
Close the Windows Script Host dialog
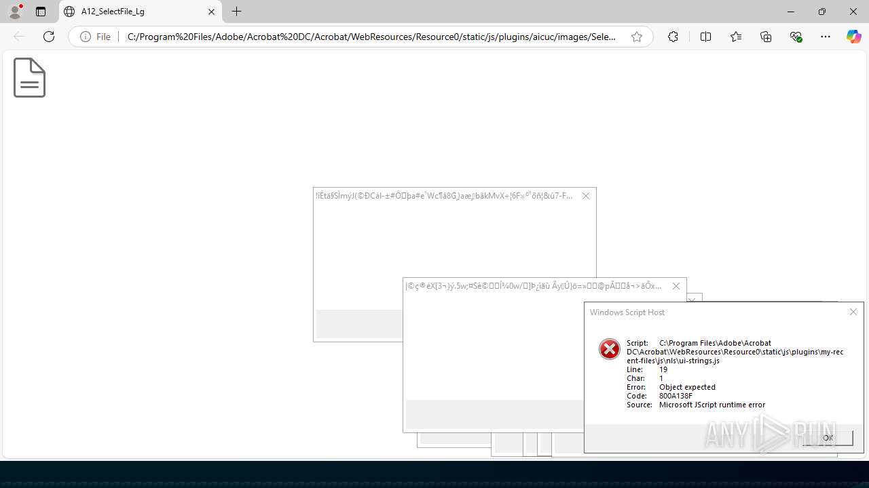coord(853,312)
